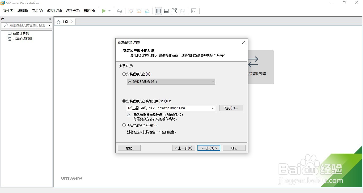This screenshot has width=363, height=193.
Task: Open the 虚拟机(M) menu
Action: pos(54,11)
